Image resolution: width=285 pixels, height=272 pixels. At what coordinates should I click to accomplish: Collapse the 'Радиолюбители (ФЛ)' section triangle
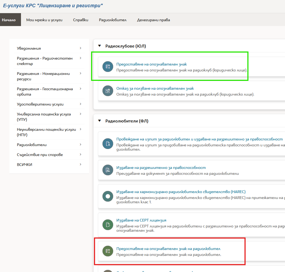tap(99, 121)
